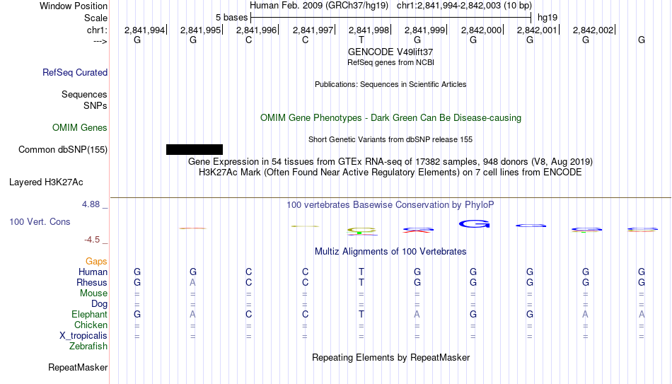Click 'Repeating Elements by RepeatMasker' title
This screenshot has width=672, height=384.
pyautogui.click(x=390, y=357)
